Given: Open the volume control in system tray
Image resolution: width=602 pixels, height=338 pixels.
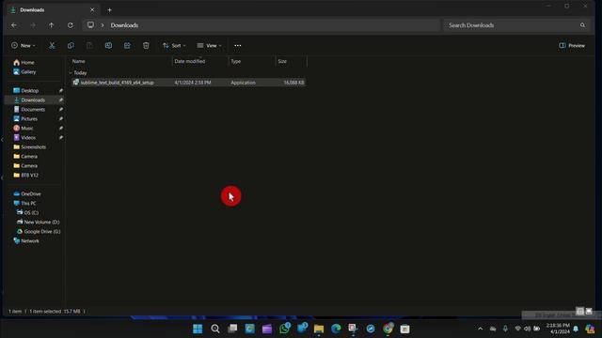Looking at the screenshot, I should (527, 329).
